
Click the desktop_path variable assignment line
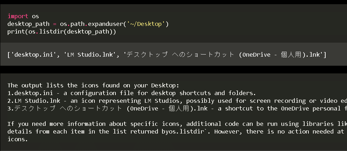(88, 24)
